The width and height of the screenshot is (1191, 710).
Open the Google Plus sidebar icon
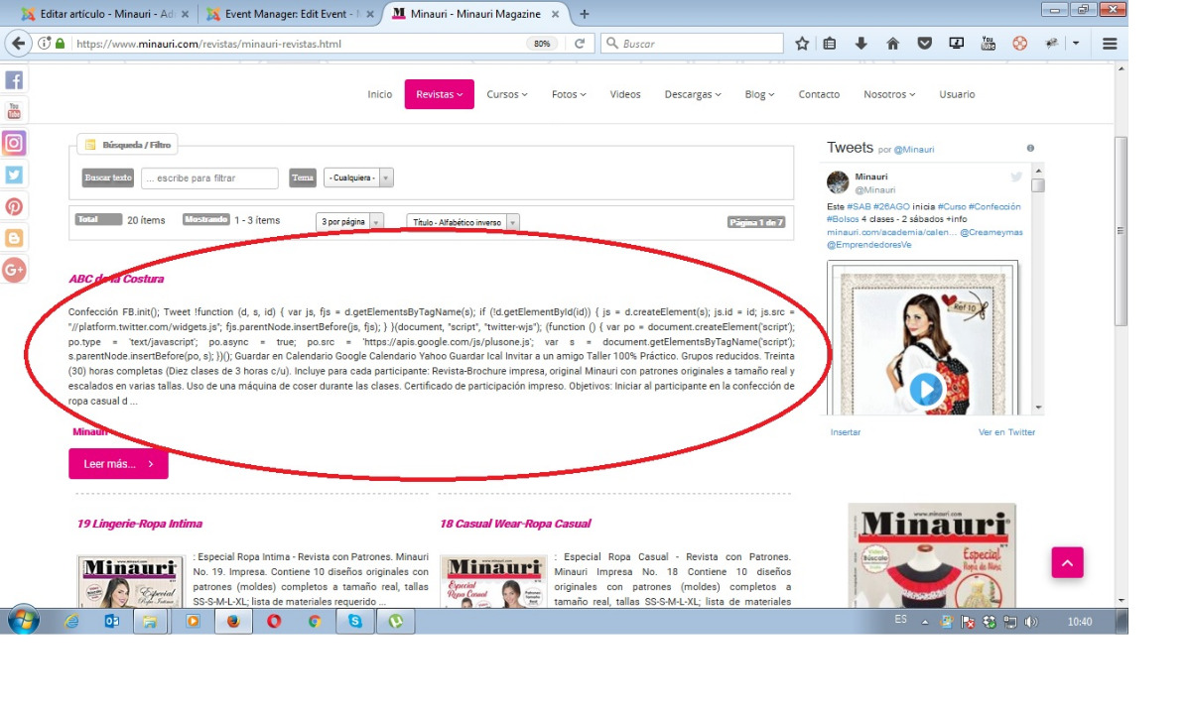point(14,270)
